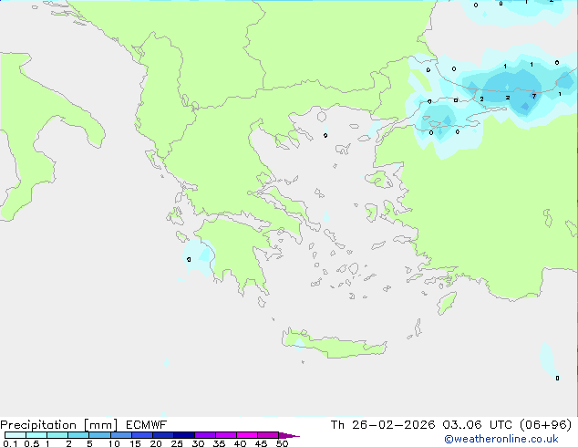This screenshot has height=447, width=578.
Task: Click the Peloponnese peninsula on the map
Action: 236,251
